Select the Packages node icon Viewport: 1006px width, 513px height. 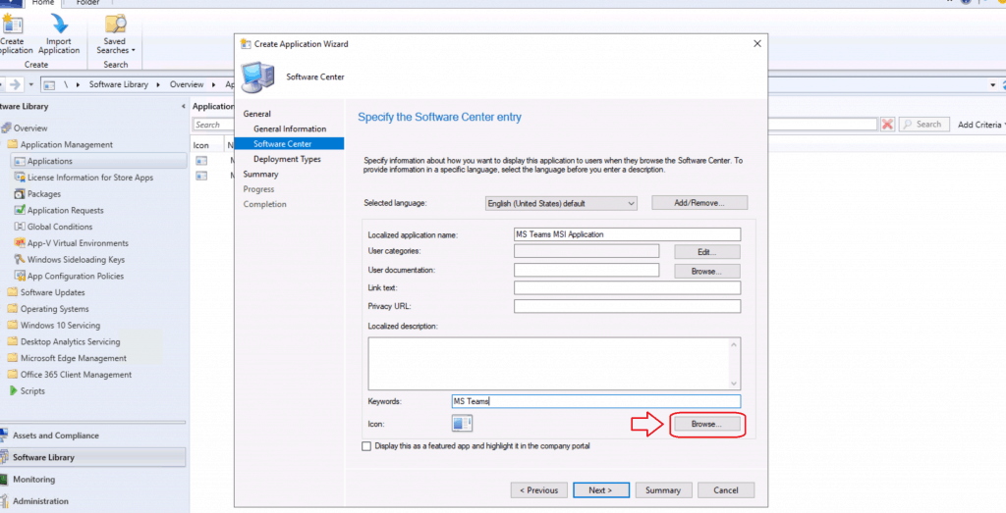click(20, 194)
